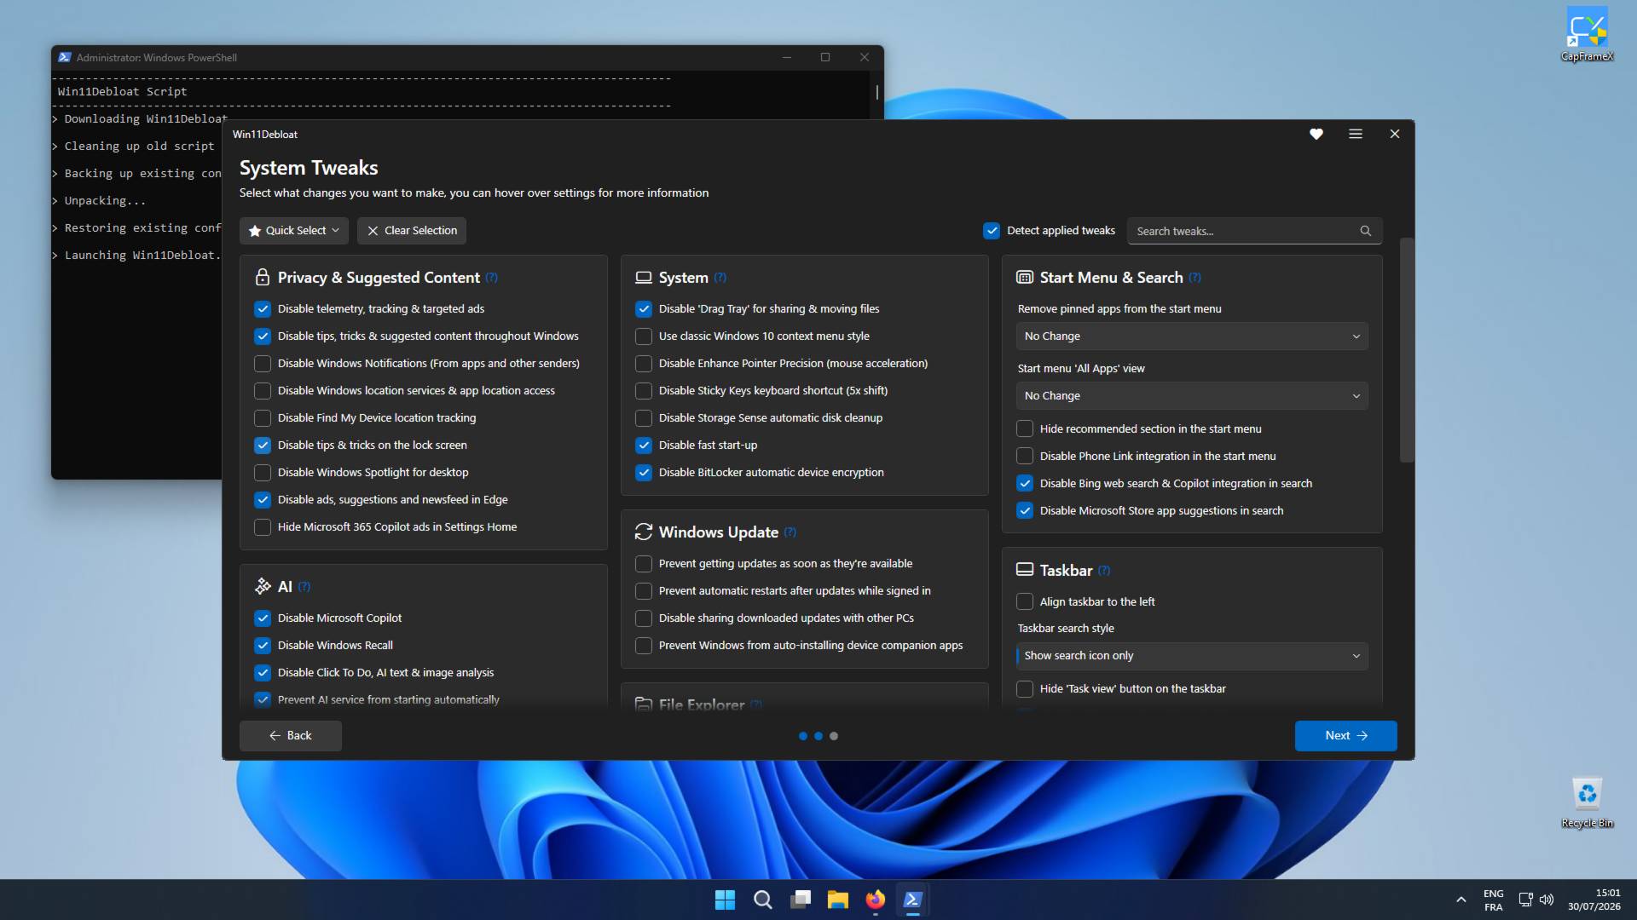This screenshot has width=1637, height=920.
Task: Click the Taskbar section icon
Action: (x=1025, y=570)
